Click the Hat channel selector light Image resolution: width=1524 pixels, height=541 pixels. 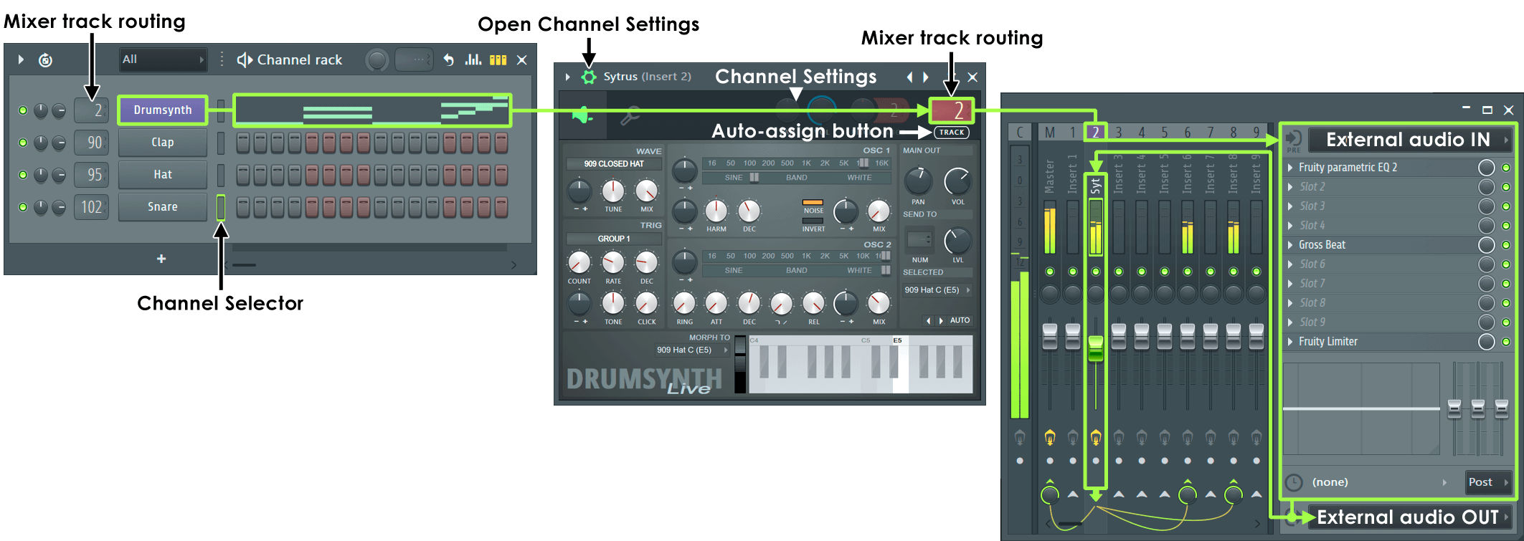point(221,175)
